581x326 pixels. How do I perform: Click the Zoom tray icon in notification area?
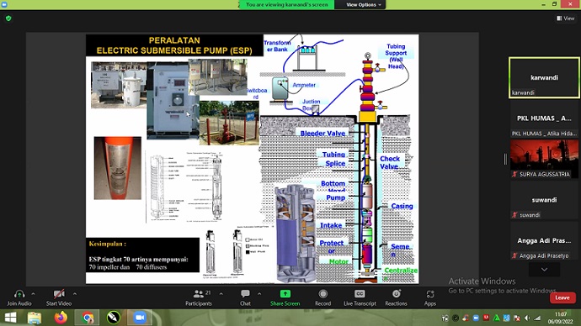476,318
